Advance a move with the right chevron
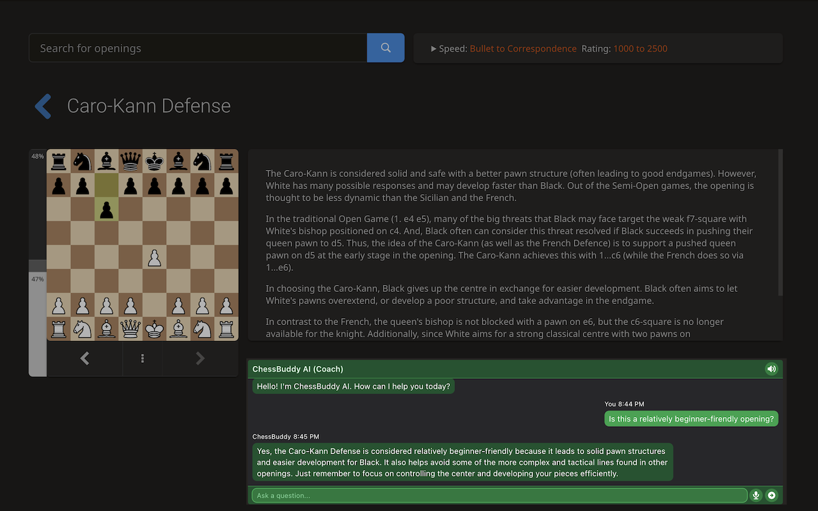 (x=199, y=358)
